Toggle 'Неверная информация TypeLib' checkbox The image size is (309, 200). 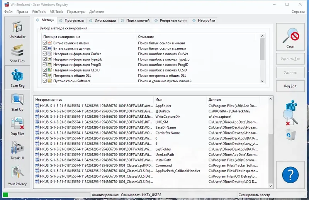tap(45, 59)
